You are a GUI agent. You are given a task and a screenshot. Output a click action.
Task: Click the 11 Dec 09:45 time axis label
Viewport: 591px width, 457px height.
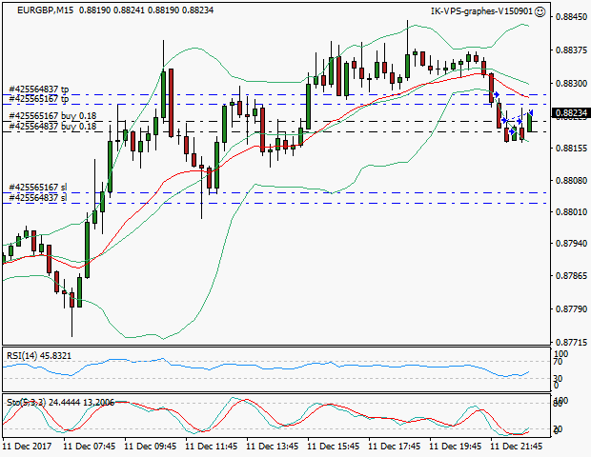click(x=151, y=446)
